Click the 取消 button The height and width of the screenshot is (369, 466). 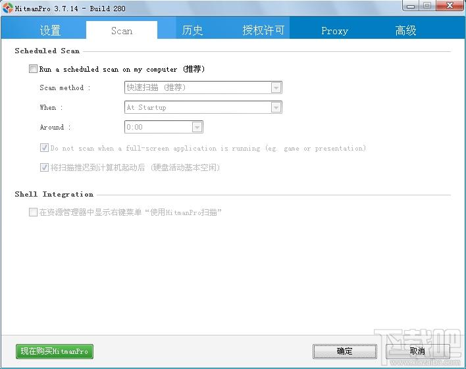coord(417,351)
